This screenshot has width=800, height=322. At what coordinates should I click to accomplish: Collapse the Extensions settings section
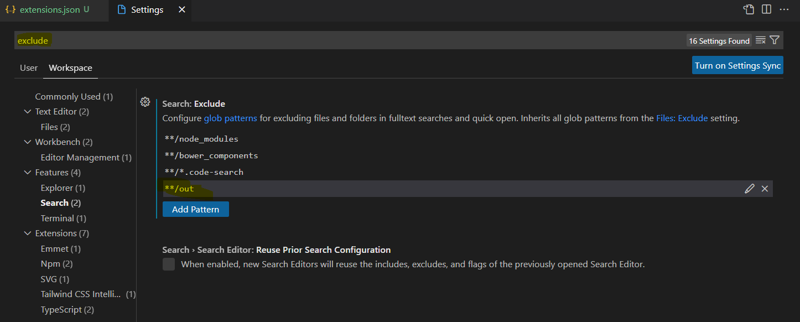point(28,233)
